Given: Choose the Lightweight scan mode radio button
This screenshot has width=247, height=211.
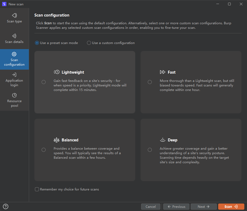Looking at the screenshot, I should pos(44,82).
